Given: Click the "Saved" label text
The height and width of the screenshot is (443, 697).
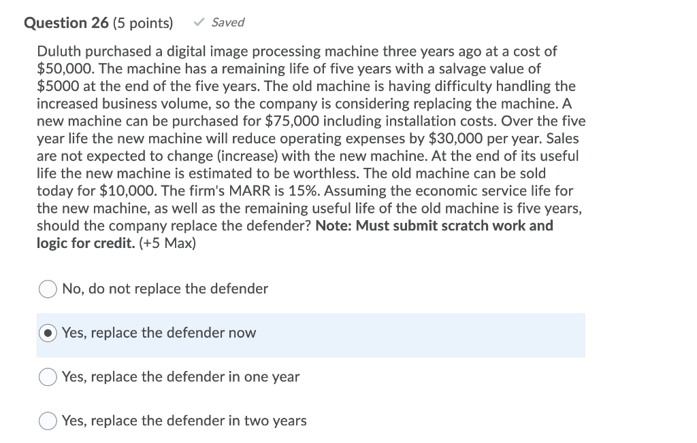Looking at the screenshot, I should pyautogui.click(x=227, y=22).
